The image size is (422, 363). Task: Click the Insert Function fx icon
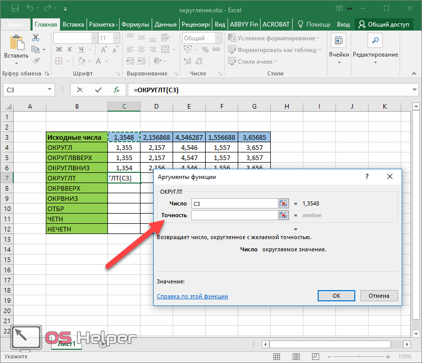pyautogui.click(x=116, y=90)
